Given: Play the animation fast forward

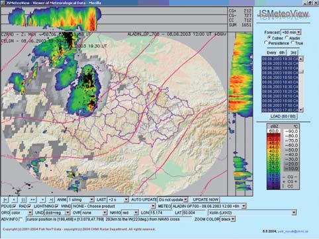Looking at the screenshot, I should [32, 200].
